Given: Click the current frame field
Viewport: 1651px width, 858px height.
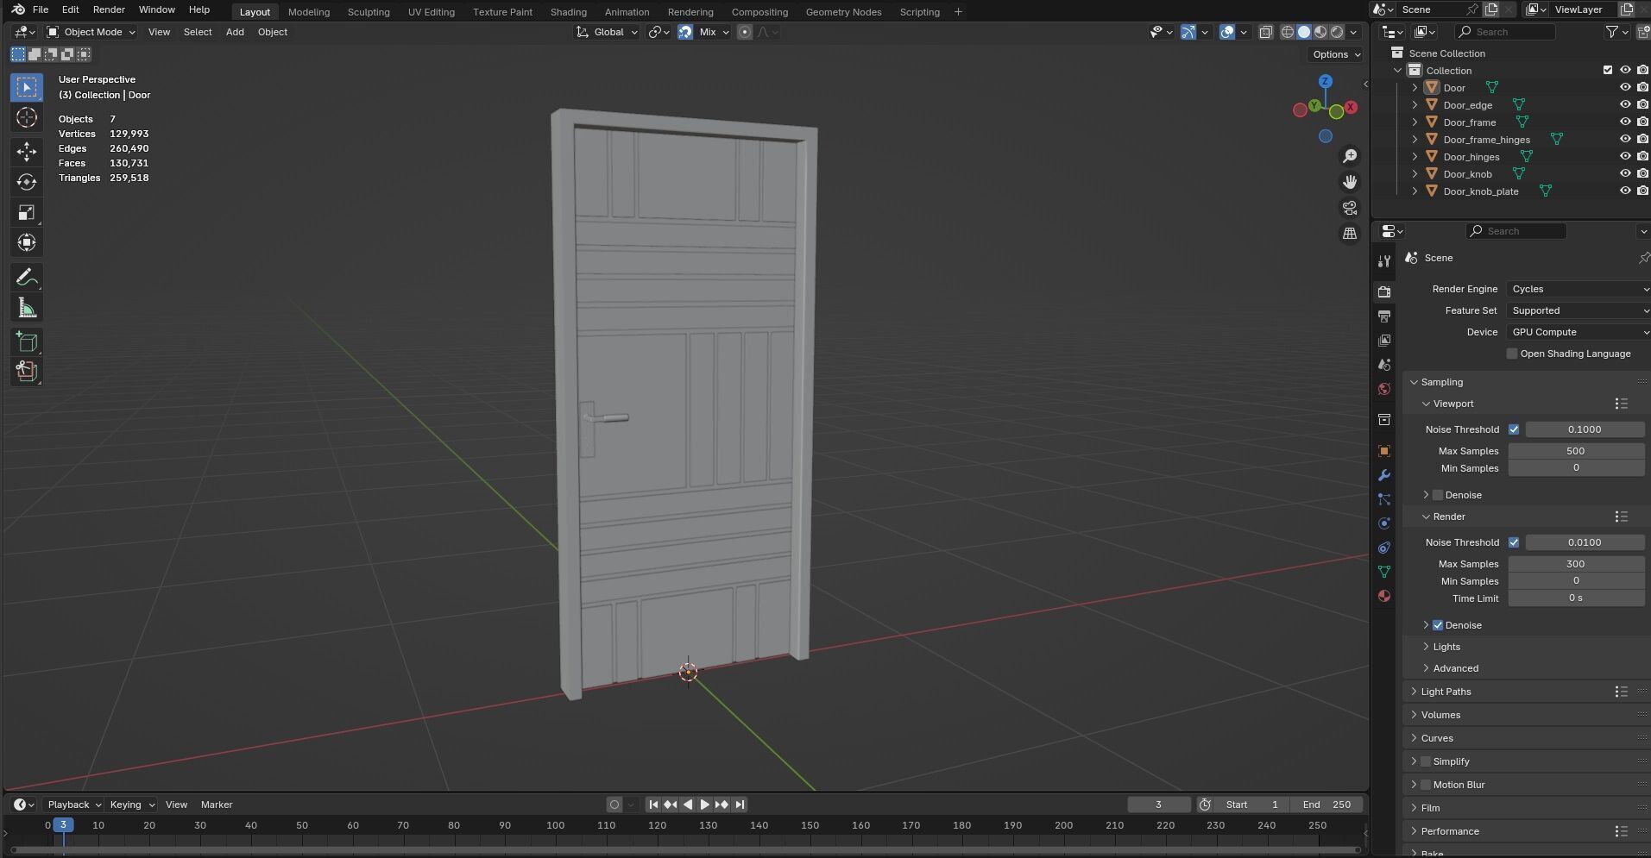Looking at the screenshot, I should [1158, 805].
